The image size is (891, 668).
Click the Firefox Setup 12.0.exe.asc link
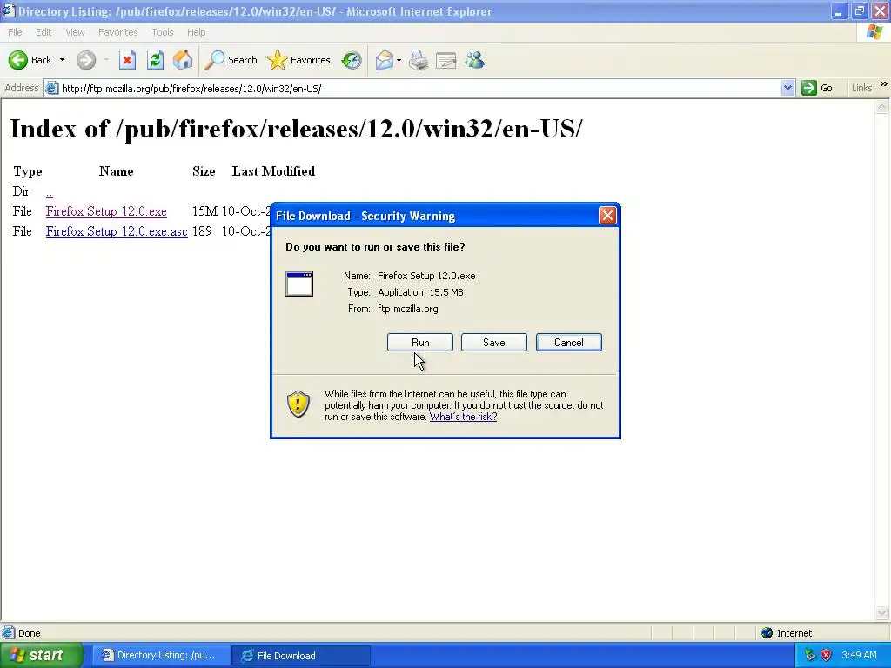(x=117, y=231)
